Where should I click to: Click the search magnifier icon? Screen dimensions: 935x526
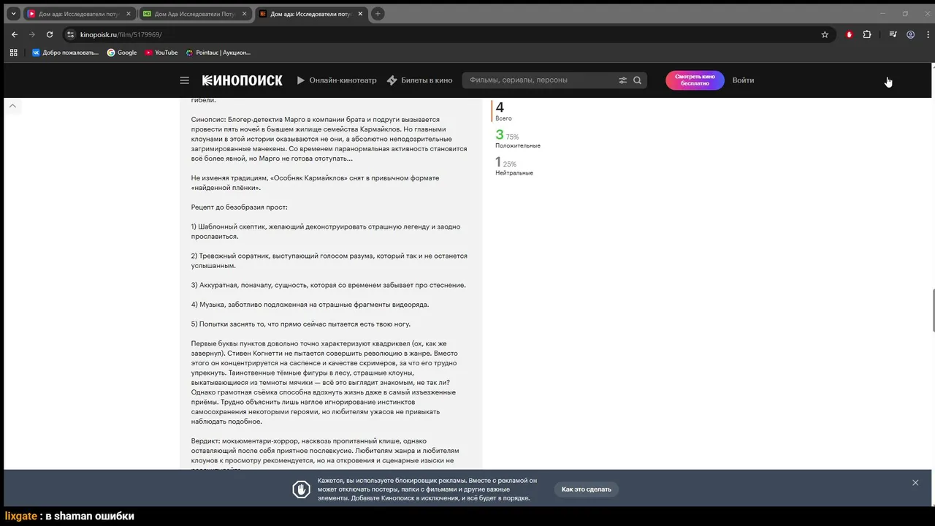click(x=637, y=80)
